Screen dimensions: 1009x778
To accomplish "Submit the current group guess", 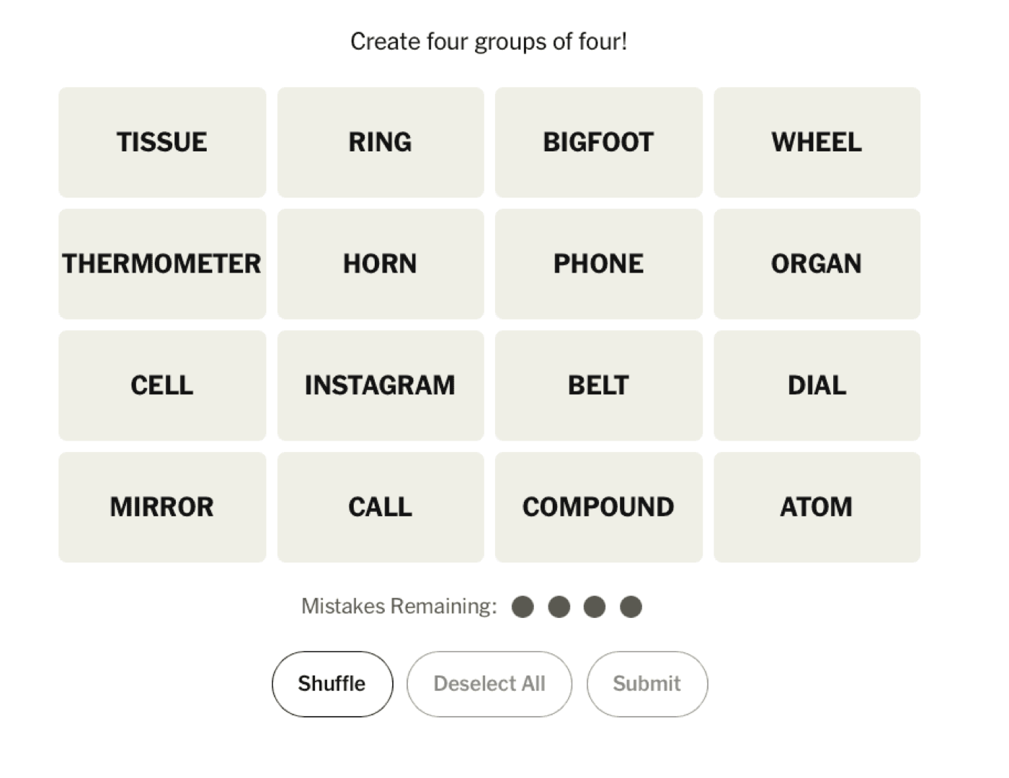I will (x=646, y=684).
